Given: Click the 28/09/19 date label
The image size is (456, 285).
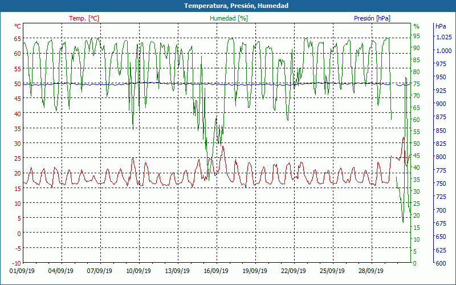Looking at the screenshot, I should [x=371, y=271].
